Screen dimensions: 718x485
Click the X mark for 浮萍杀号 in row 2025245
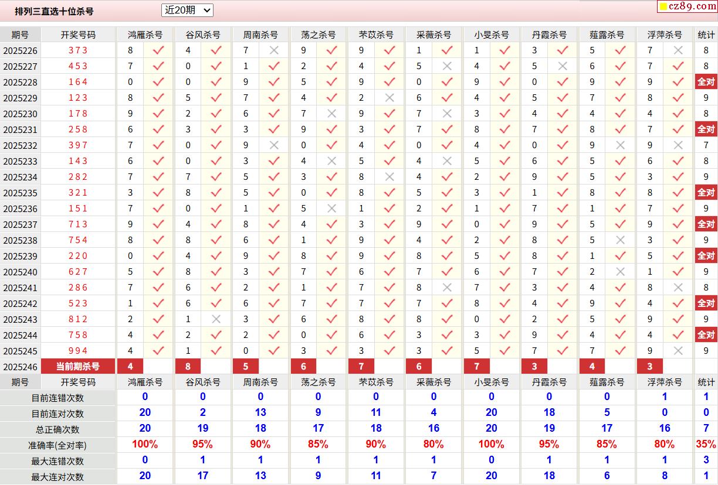pyautogui.click(x=678, y=351)
